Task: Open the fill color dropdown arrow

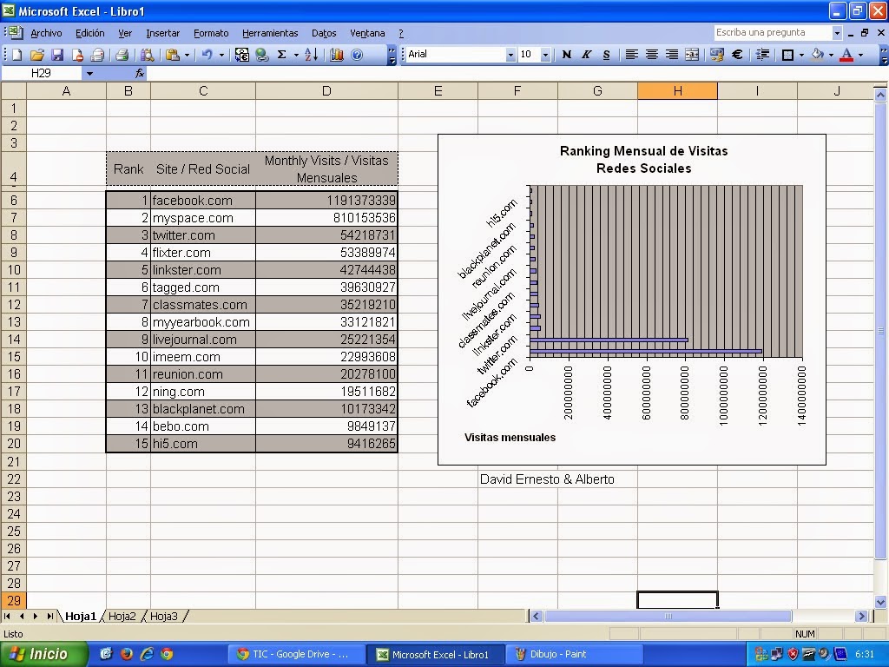Action: (x=831, y=55)
